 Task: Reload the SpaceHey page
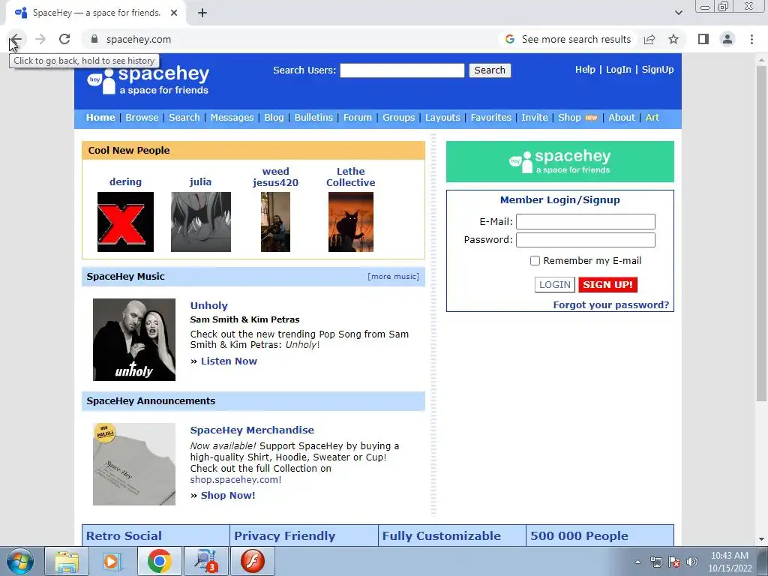(x=64, y=39)
